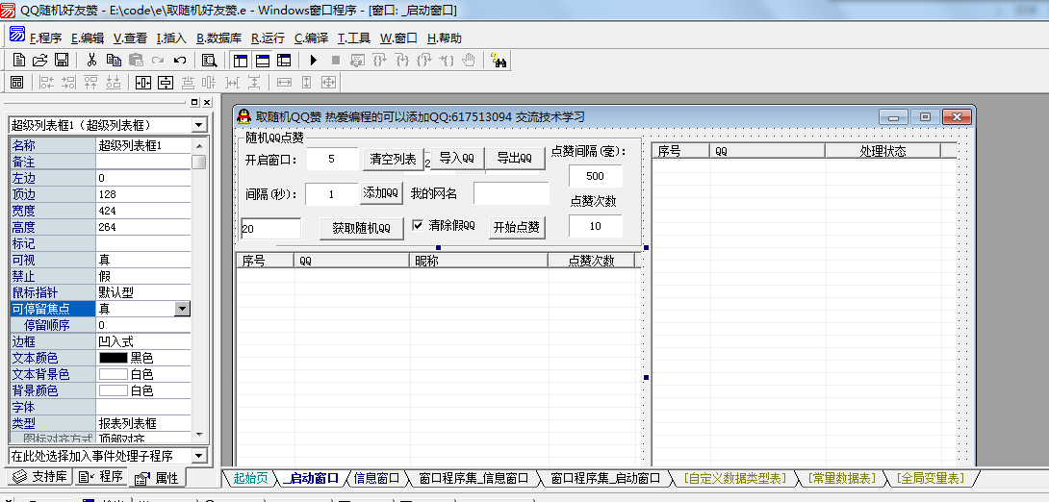The width and height of the screenshot is (1049, 502).
Task: Click the same width sizing icon
Action: coord(284,82)
